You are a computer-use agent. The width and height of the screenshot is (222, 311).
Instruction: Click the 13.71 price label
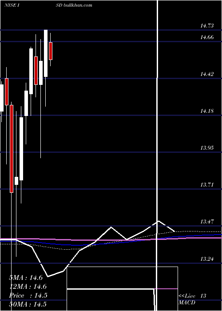click(x=207, y=185)
